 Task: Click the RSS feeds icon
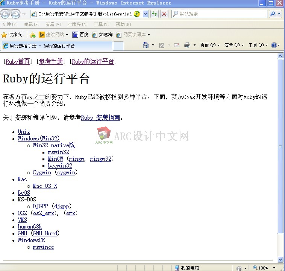point(162,45)
